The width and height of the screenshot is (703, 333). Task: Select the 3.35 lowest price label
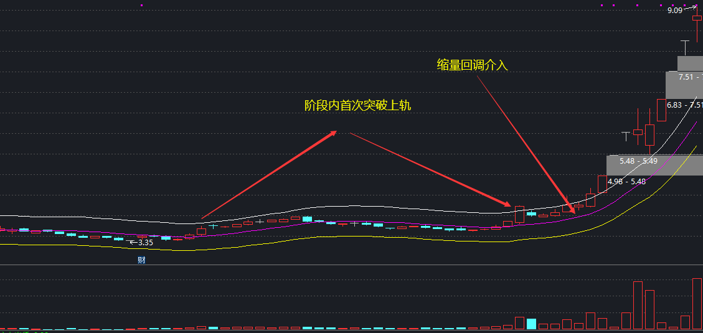pos(146,243)
